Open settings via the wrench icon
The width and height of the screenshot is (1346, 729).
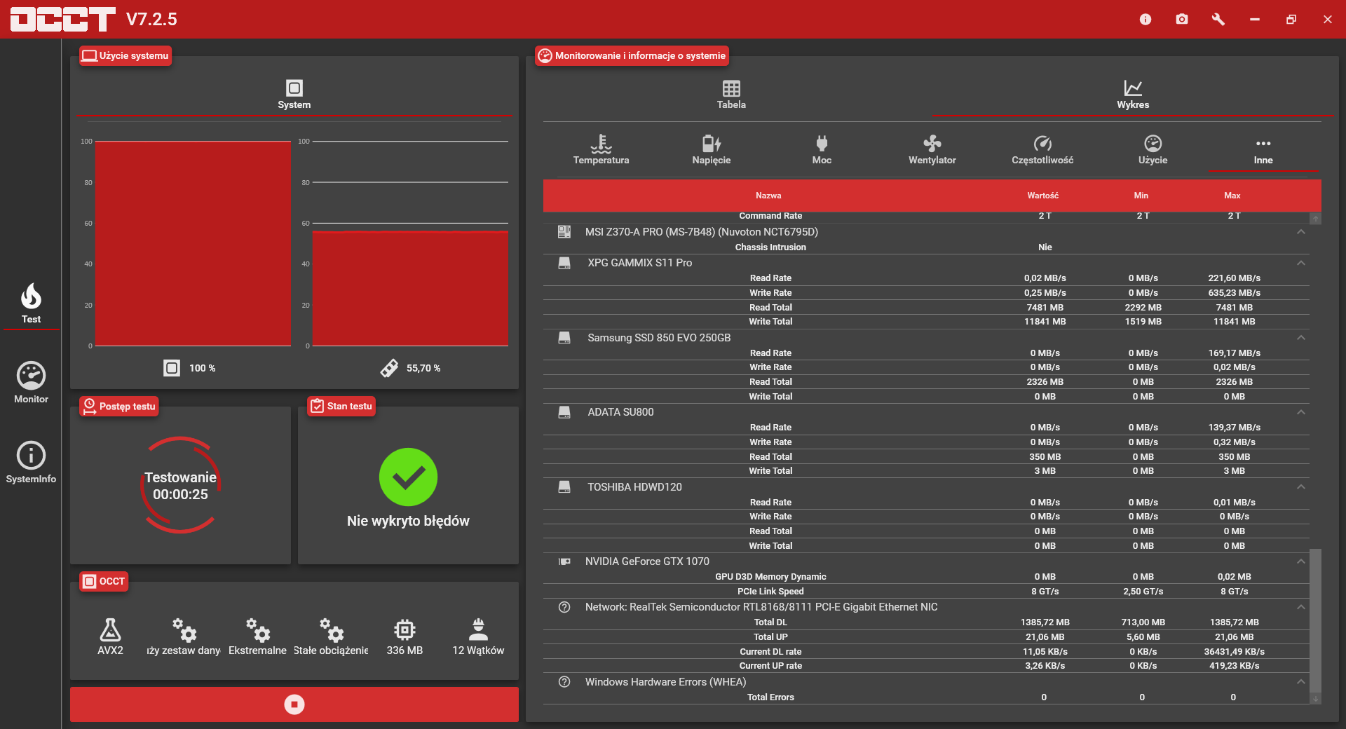point(1218,19)
